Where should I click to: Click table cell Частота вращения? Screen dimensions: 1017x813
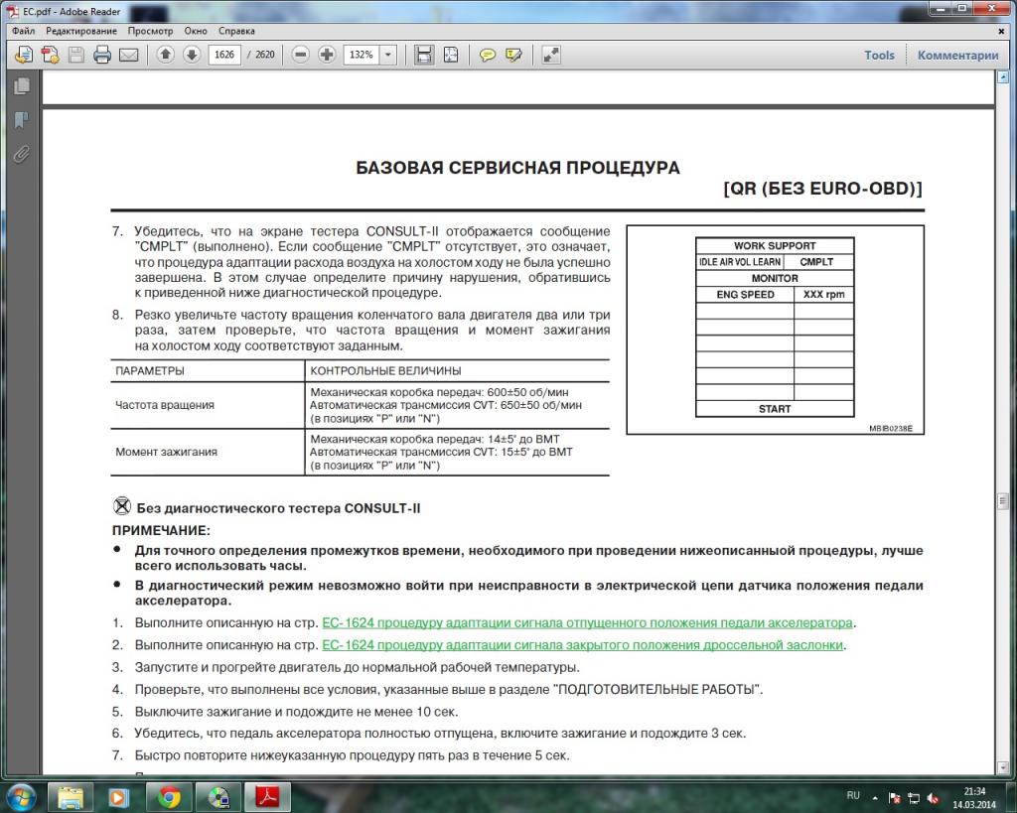pos(164,405)
